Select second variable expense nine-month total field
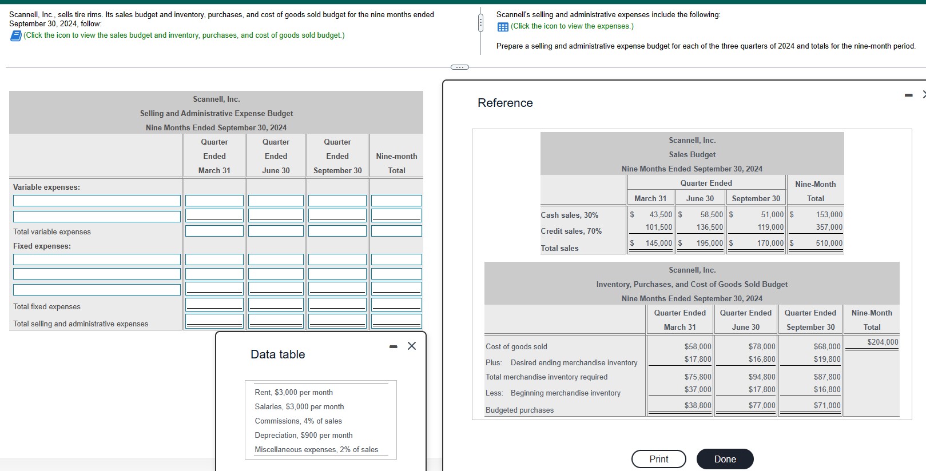Image resolution: width=926 pixels, height=471 pixels. [396, 215]
